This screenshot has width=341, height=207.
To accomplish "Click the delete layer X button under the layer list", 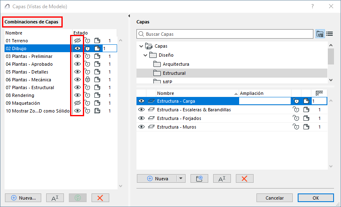I will (245, 179).
